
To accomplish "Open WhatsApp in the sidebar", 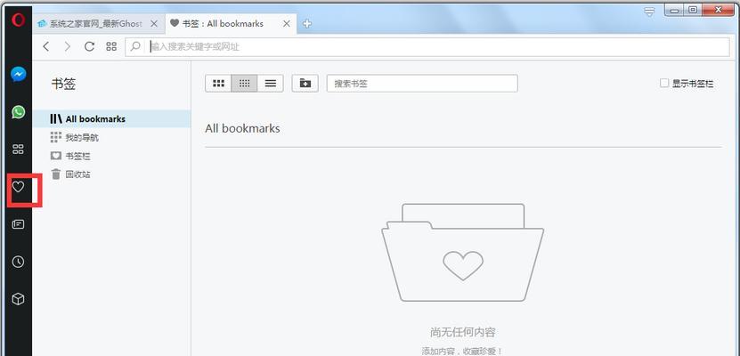I will (19, 112).
